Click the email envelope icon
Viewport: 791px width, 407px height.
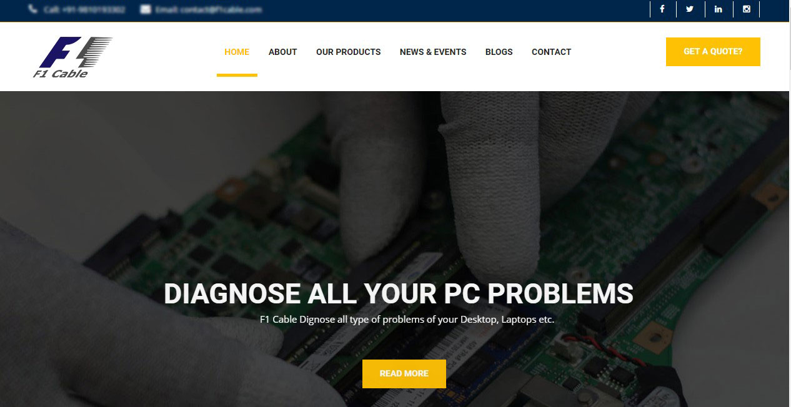pyautogui.click(x=146, y=9)
